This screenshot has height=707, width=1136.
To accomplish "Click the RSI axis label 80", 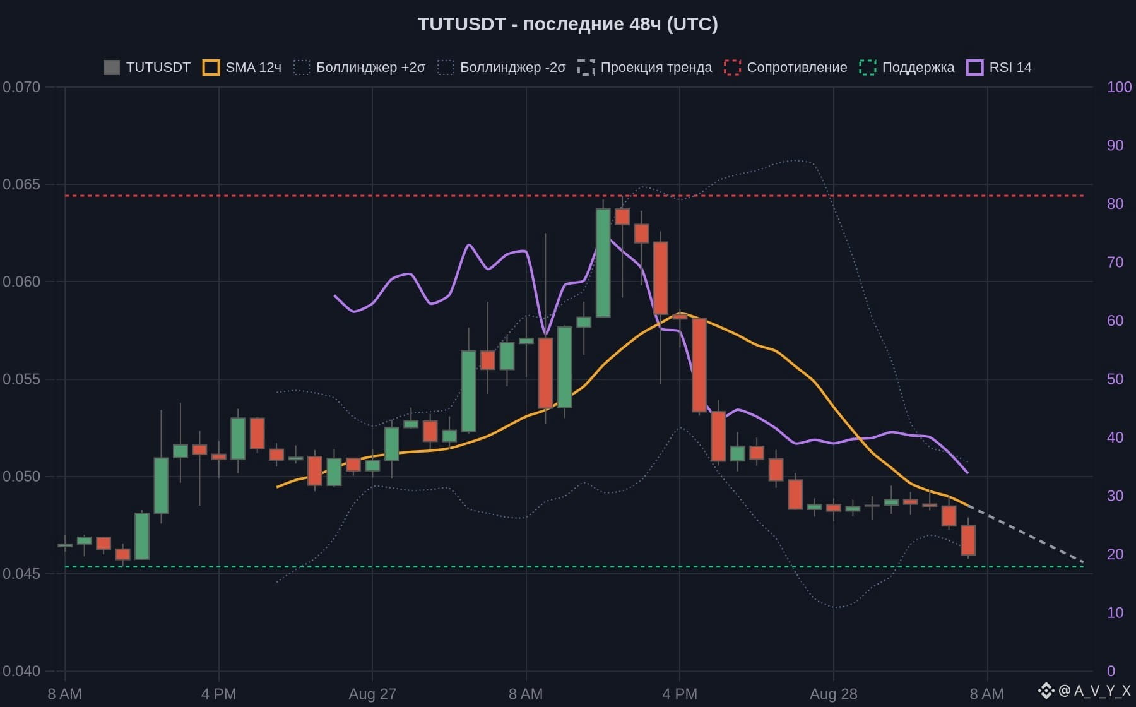I will (x=1115, y=204).
